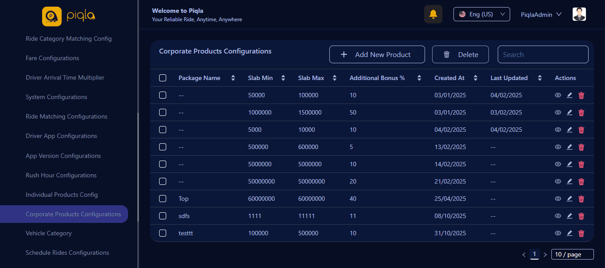The width and height of the screenshot is (605, 268).
Task: Open the admin profile avatar
Action: tap(579, 14)
